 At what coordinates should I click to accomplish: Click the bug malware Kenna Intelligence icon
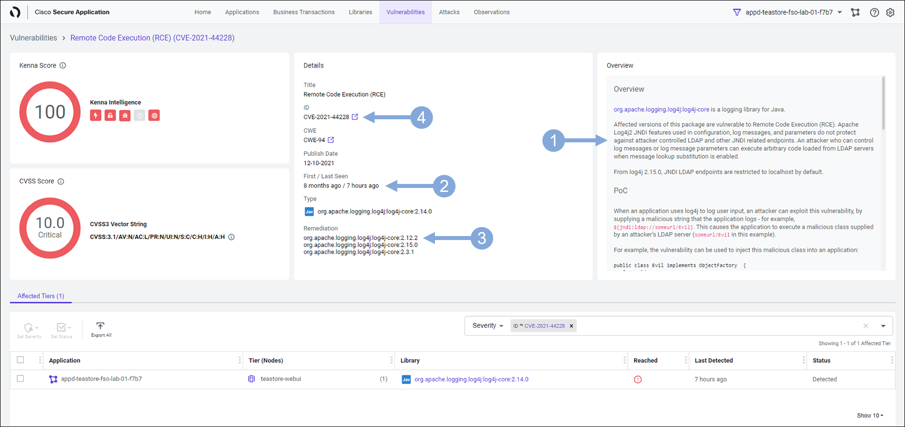coord(125,116)
